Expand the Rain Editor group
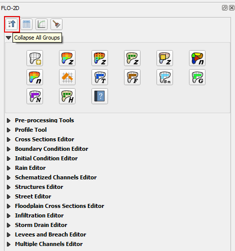Image resolution: width=235 pixels, height=251 pixels. click(x=8, y=168)
